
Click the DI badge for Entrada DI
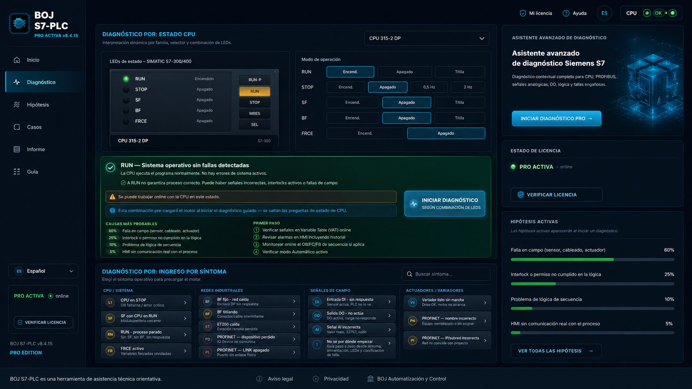pos(317,302)
